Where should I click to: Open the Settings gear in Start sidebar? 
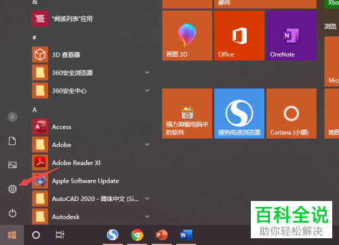12,189
